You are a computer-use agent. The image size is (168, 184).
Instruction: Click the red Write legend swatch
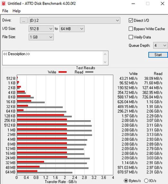pos(62,72)
